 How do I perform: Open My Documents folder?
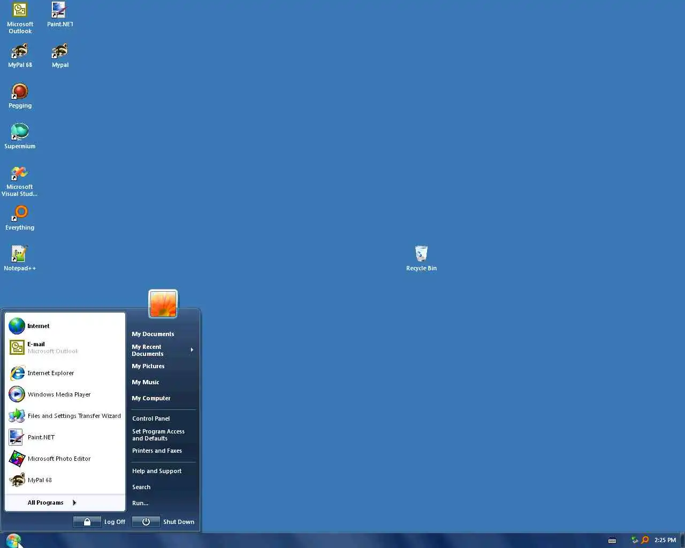(163, 334)
